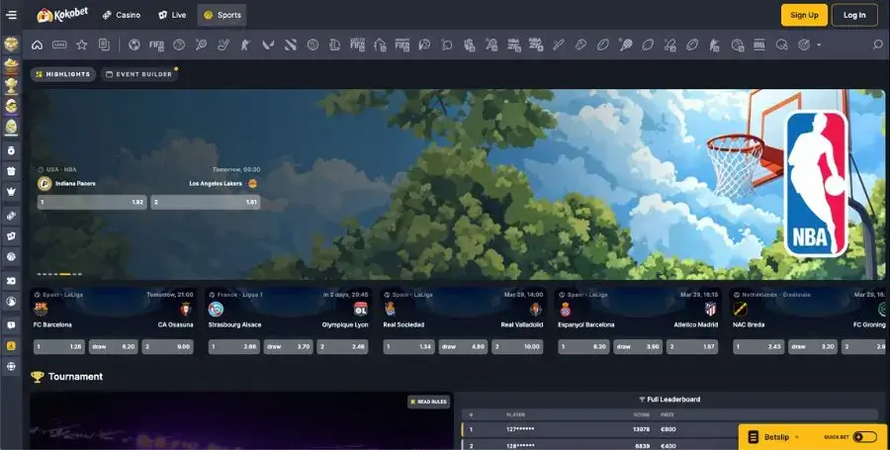Select the Ice hockey sport icon

223,45
